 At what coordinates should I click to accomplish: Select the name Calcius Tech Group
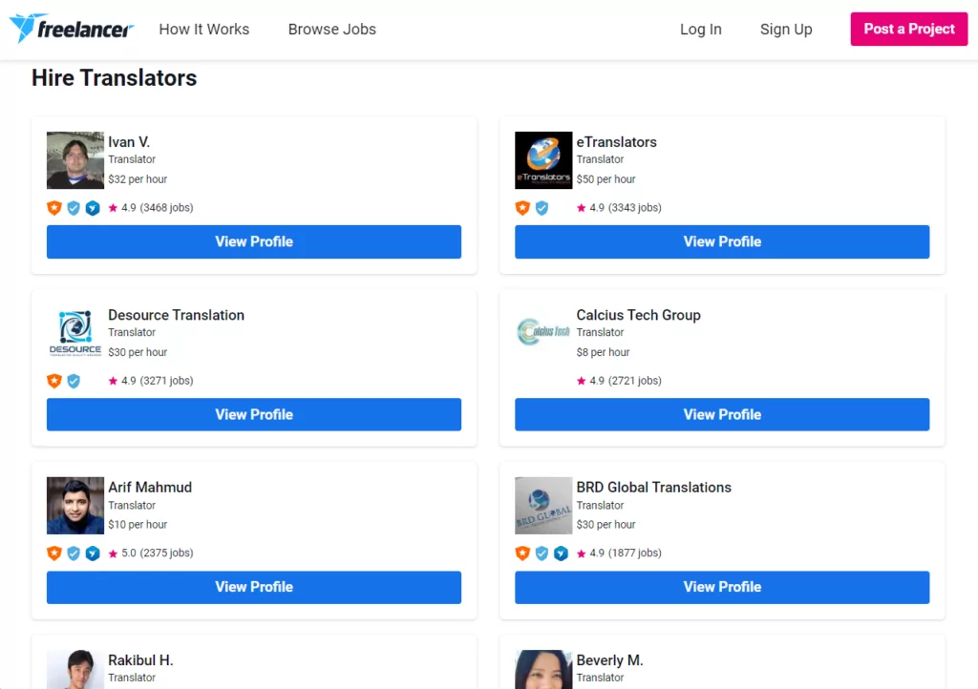coord(638,315)
